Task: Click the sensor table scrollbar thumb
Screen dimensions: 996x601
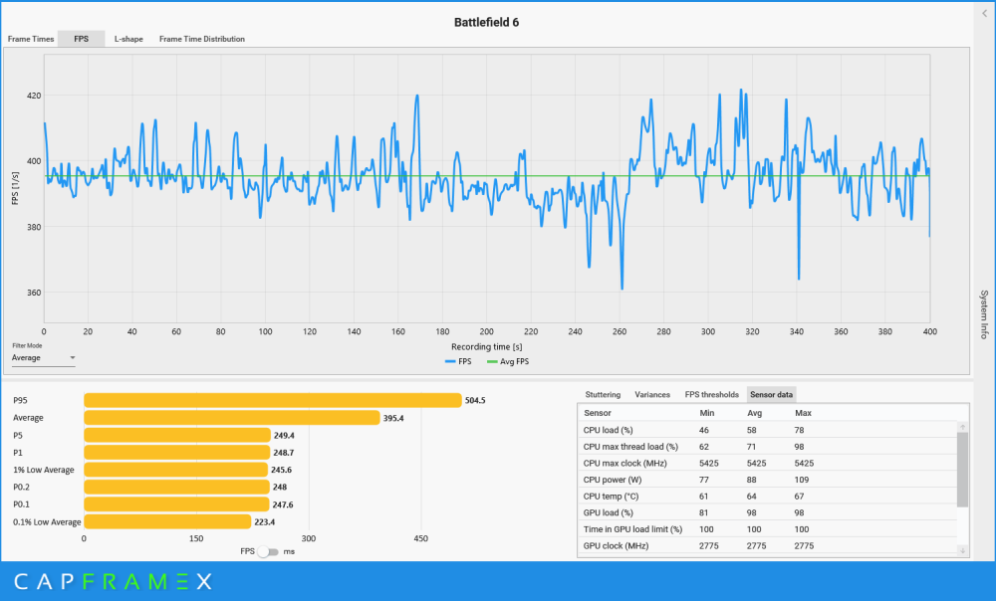Action: pos(963,470)
